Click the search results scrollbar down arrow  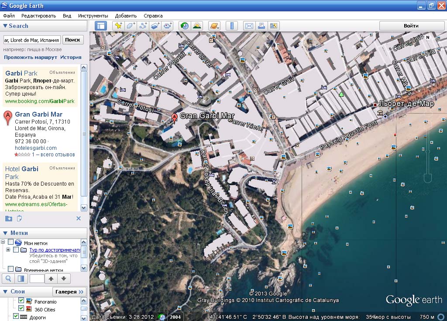[x=84, y=208]
